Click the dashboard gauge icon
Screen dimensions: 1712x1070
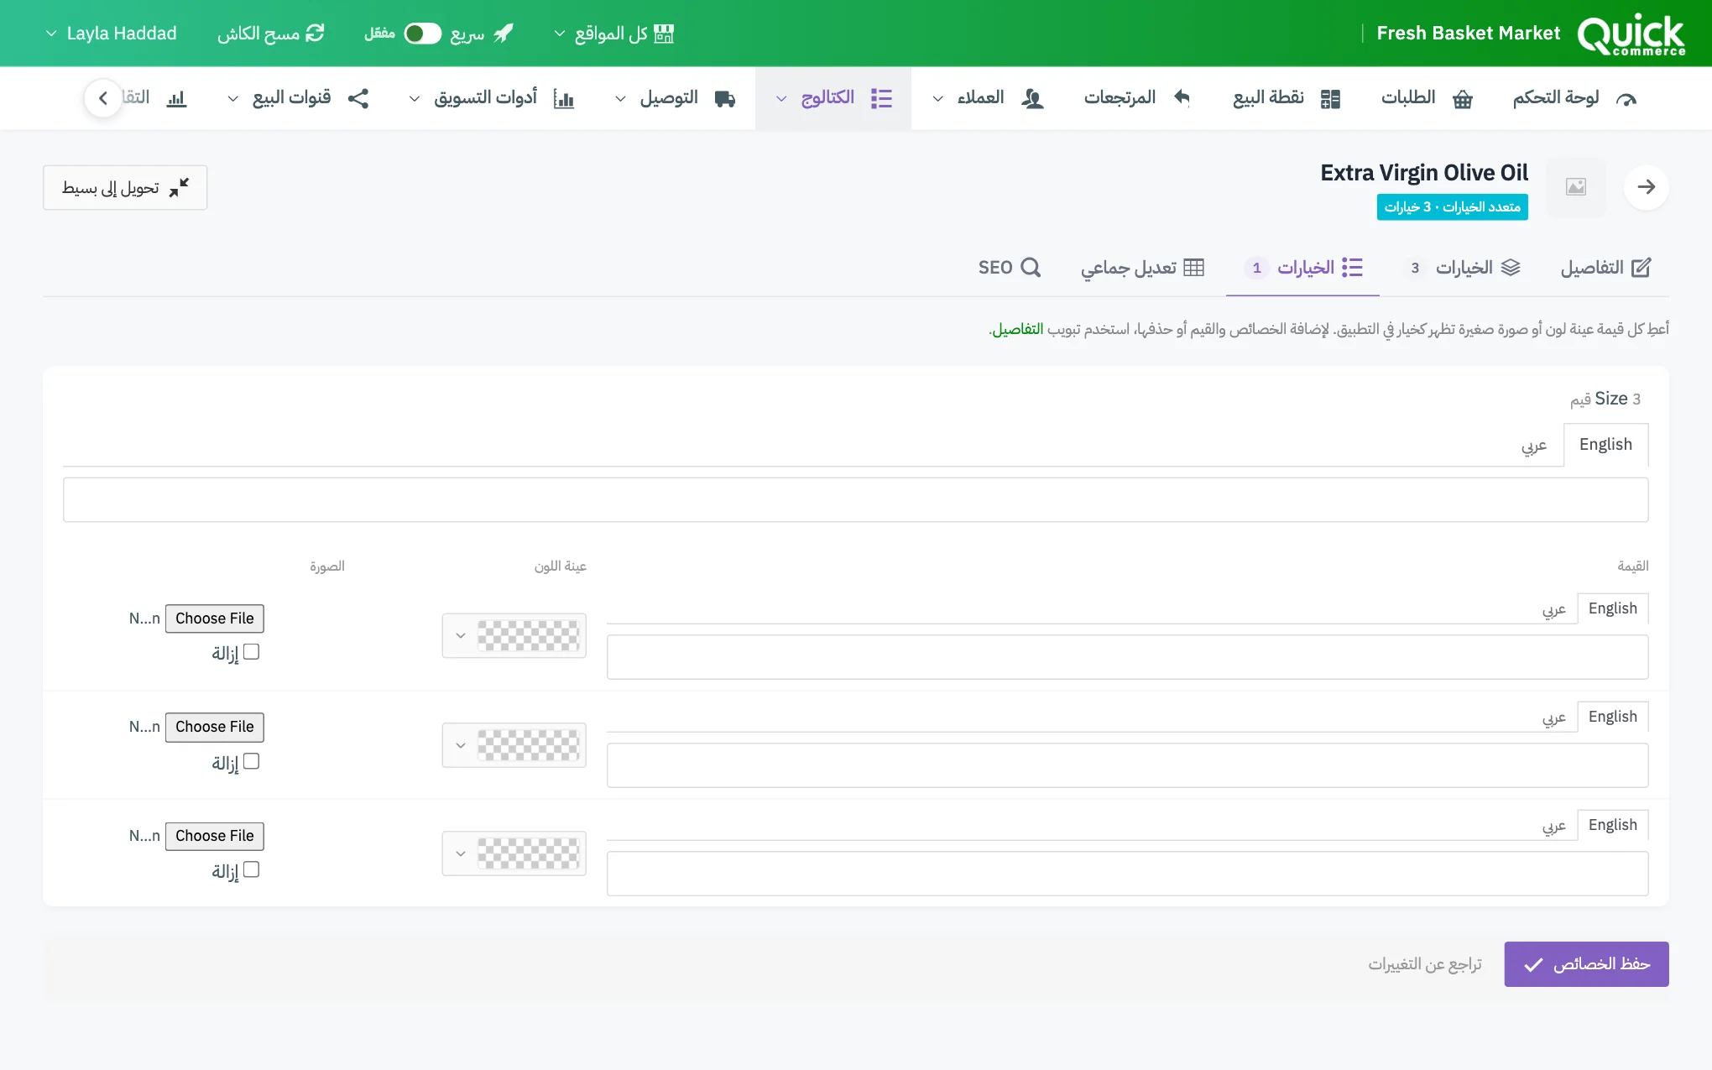(x=1626, y=99)
